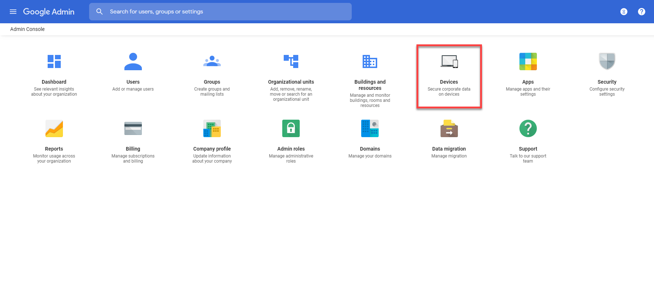
Task: Open the Domains icon
Action: tap(370, 128)
